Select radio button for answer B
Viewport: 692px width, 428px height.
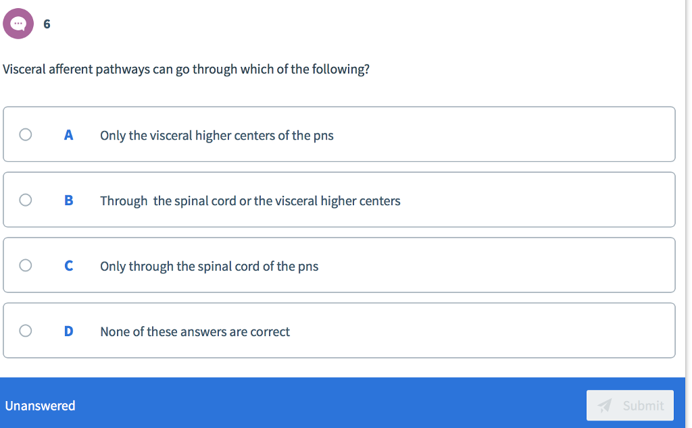25,200
